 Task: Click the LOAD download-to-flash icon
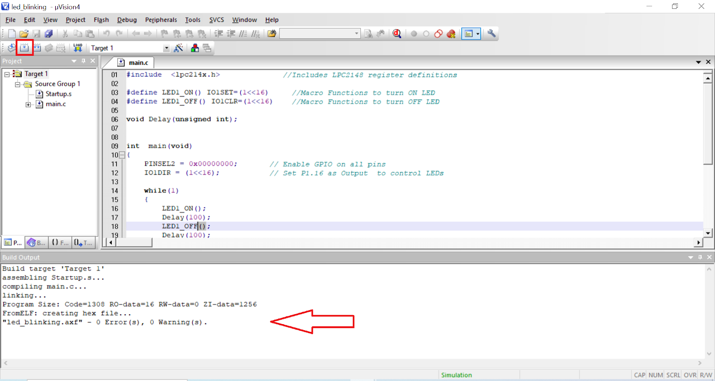(x=77, y=47)
